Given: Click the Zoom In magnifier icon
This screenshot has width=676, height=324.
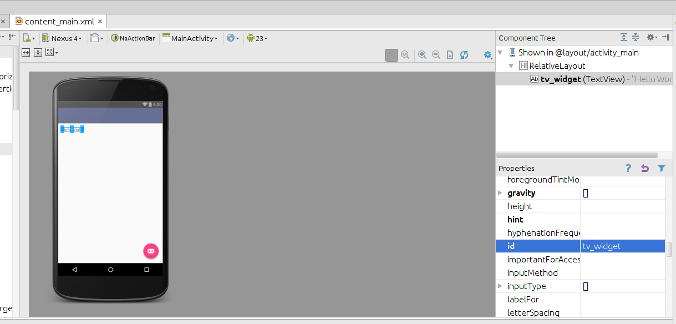Looking at the screenshot, I should (x=423, y=54).
